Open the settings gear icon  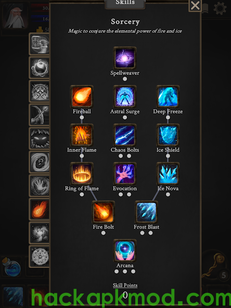220,8
